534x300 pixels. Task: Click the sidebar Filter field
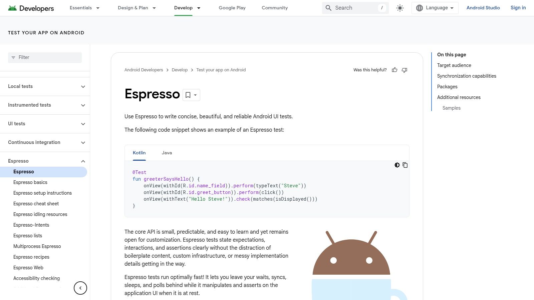coord(45,58)
